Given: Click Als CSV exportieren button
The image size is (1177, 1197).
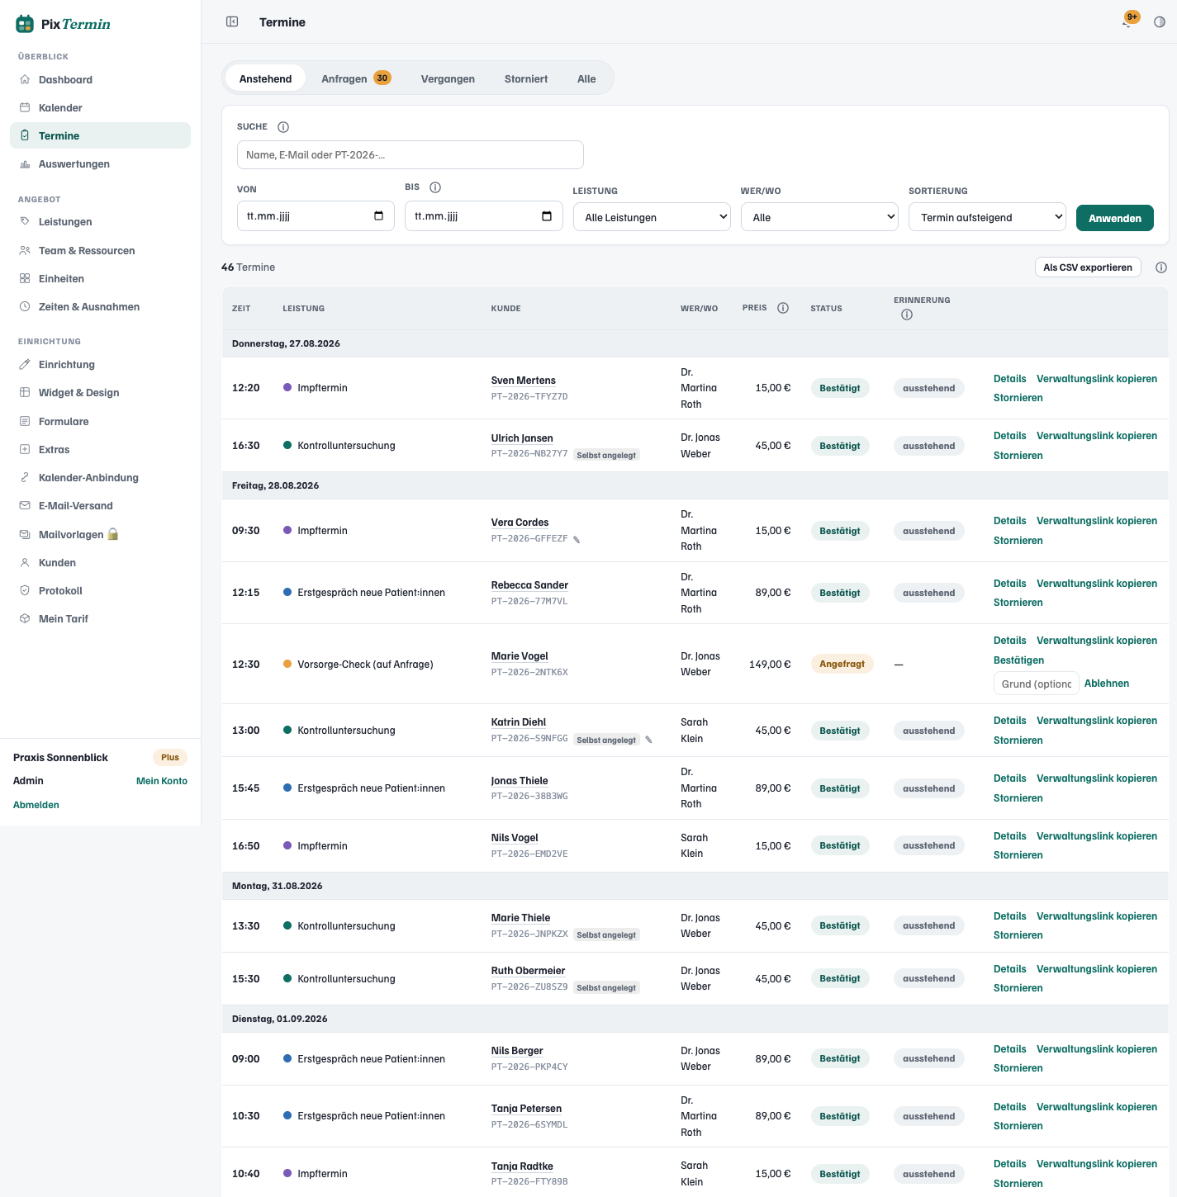Looking at the screenshot, I should (1088, 267).
